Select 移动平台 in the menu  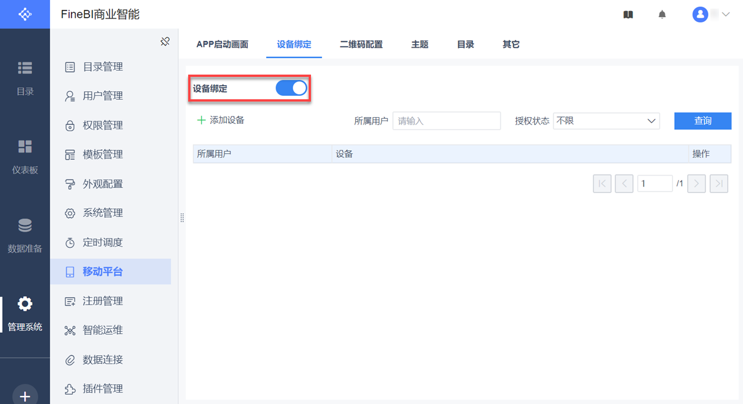pos(110,271)
